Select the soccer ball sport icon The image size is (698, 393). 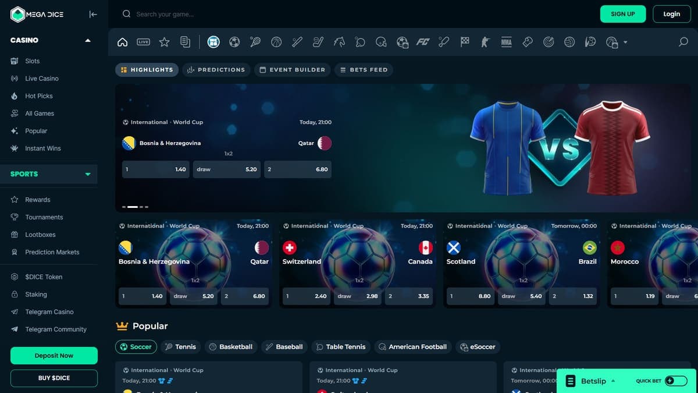pos(234,42)
